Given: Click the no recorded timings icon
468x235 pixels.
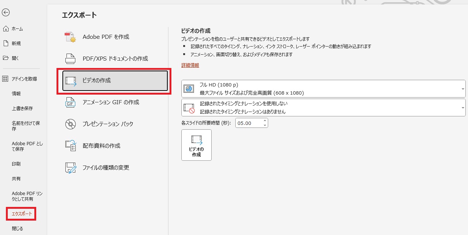Looking at the screenshot, I should coord(189,108).
